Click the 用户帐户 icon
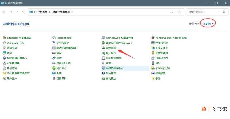The height and width of the screenshot is (119, 230). point(5,78)
